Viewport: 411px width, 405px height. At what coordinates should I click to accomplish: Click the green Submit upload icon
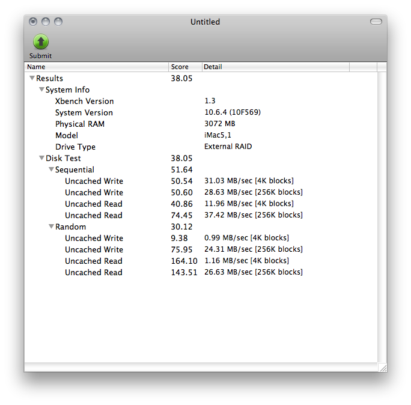click(x=41, y=41)
